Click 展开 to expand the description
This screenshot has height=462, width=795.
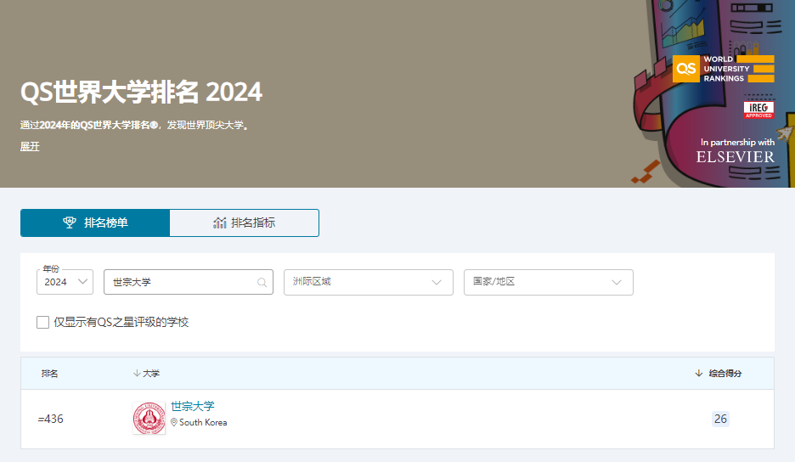click(30, 147)
